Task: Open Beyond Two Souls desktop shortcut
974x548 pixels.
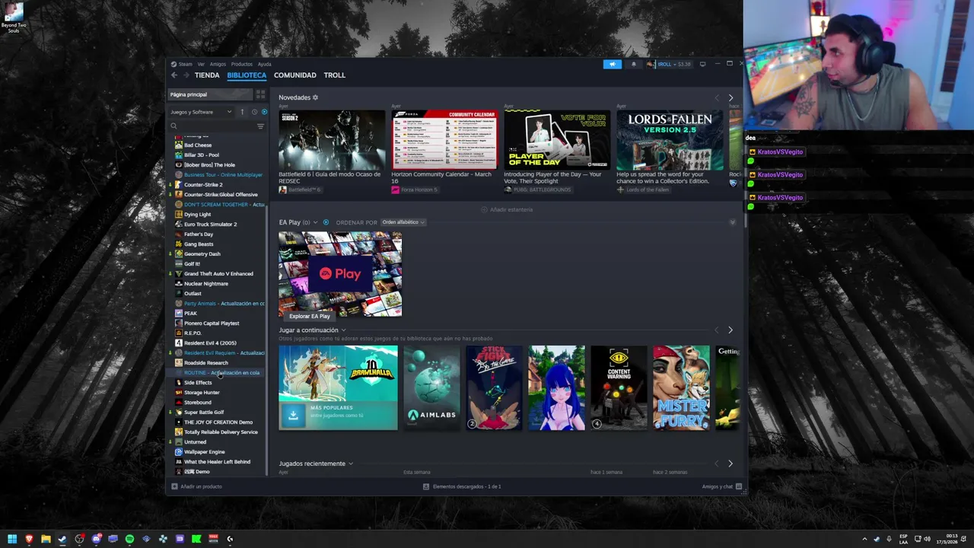Action: pyautogui.click(x=13, y=18)
